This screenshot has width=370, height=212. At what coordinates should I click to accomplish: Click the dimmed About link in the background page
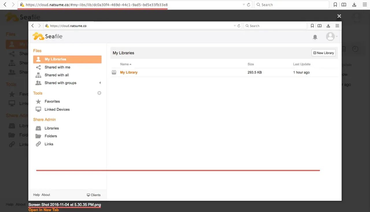coord(21,204)
